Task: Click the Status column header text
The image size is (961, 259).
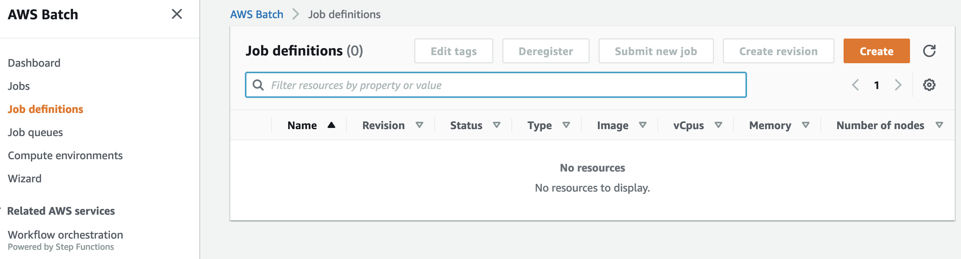Action: [x=466, y=125]
